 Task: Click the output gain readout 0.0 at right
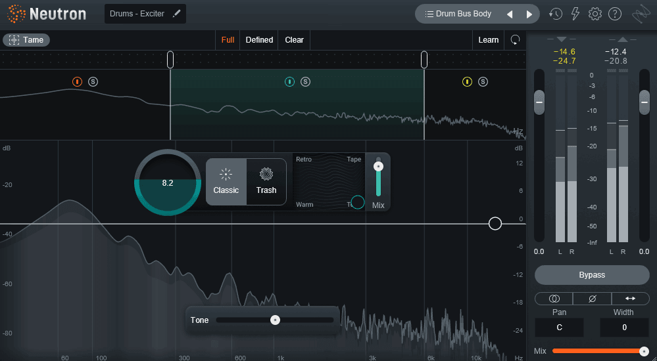pos(645,252)
